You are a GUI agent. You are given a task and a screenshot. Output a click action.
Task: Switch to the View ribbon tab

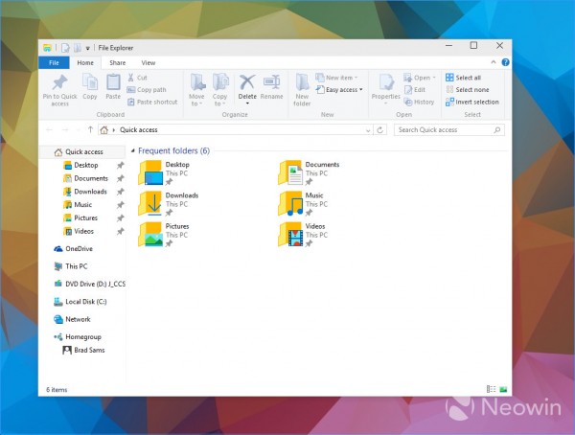149,63
